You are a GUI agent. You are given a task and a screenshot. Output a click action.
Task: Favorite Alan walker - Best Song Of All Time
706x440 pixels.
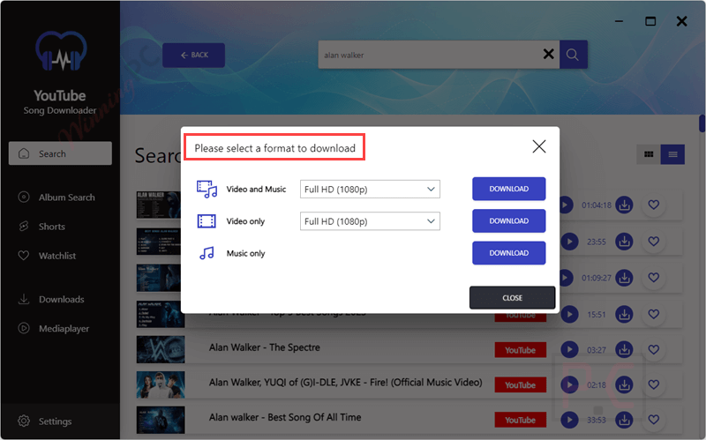click(653, 420)
